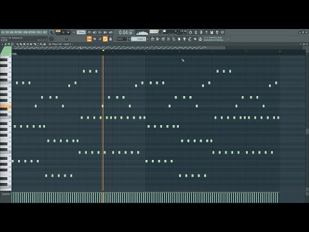Toggle pattern/song mode button
The height and width of the screenshot is (232, 309).
pos(58,32)
